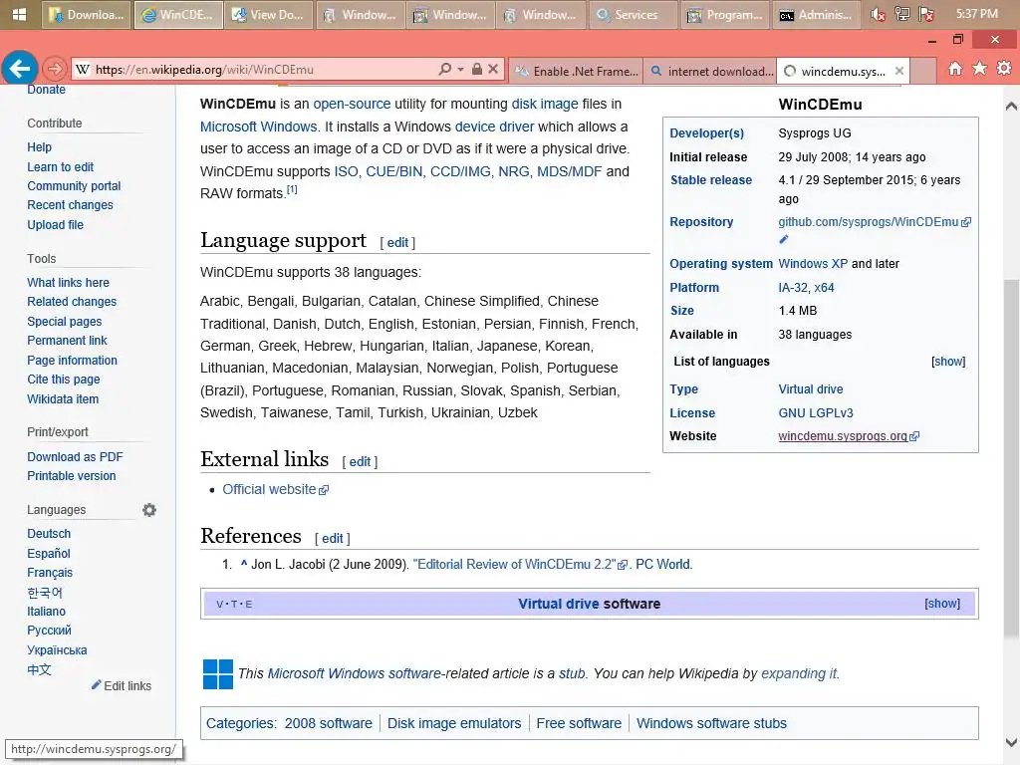This screenshot has width=1020, height=765.
Task: Switch to the Enable .Net Frame tab
Action: pyautogui.click(x=577, y=71)
